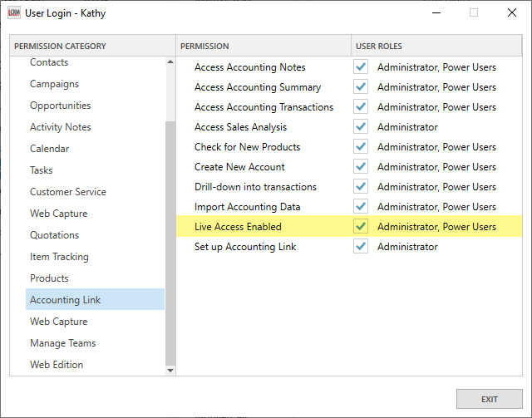Toggle the Access Sales Analysis checkbox
Screen dimensions: 532x418
pyautogui.click(x=360, y=127)
